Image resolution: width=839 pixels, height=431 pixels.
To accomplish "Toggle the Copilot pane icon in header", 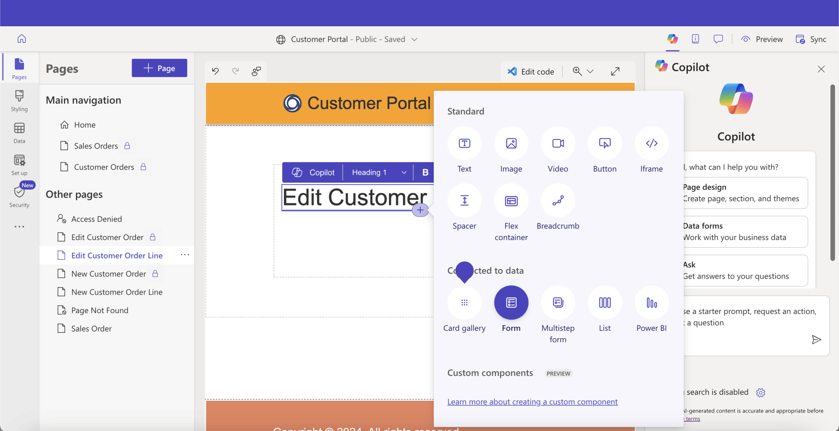I will [672, 39].
